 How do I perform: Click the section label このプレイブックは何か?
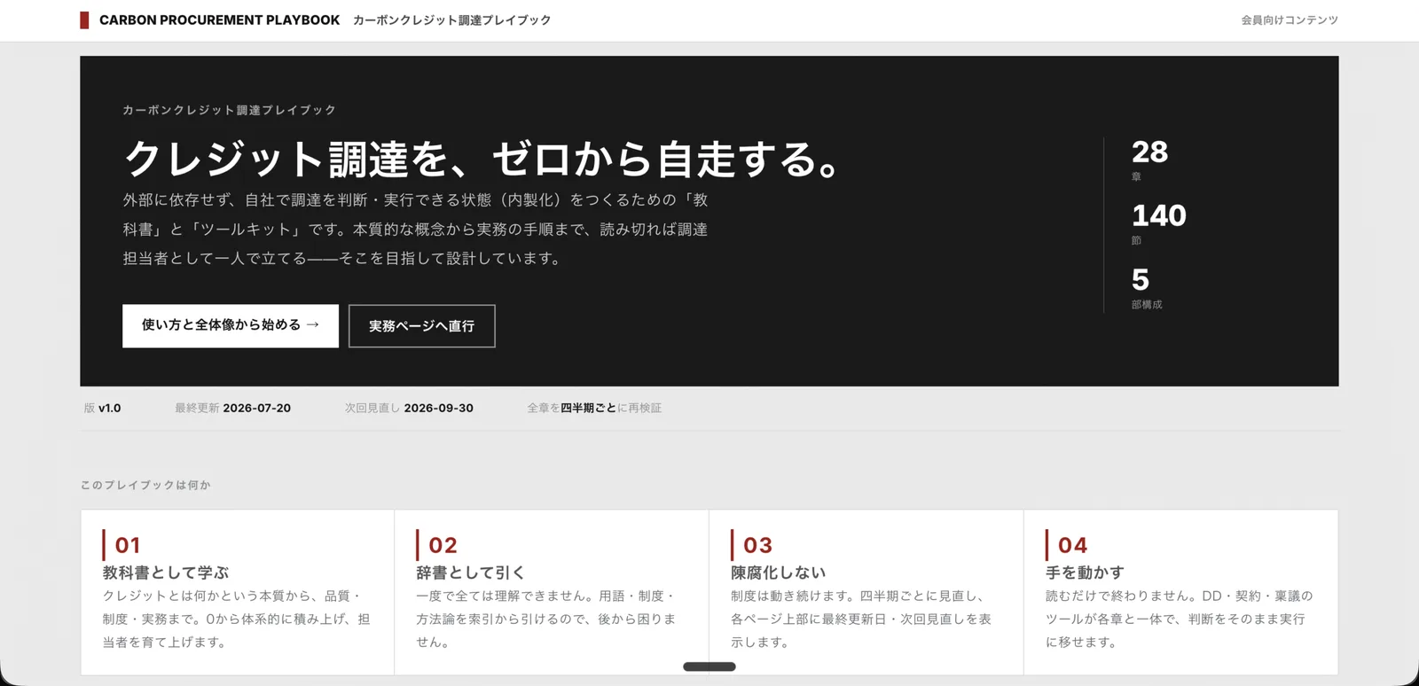[145, 485]
